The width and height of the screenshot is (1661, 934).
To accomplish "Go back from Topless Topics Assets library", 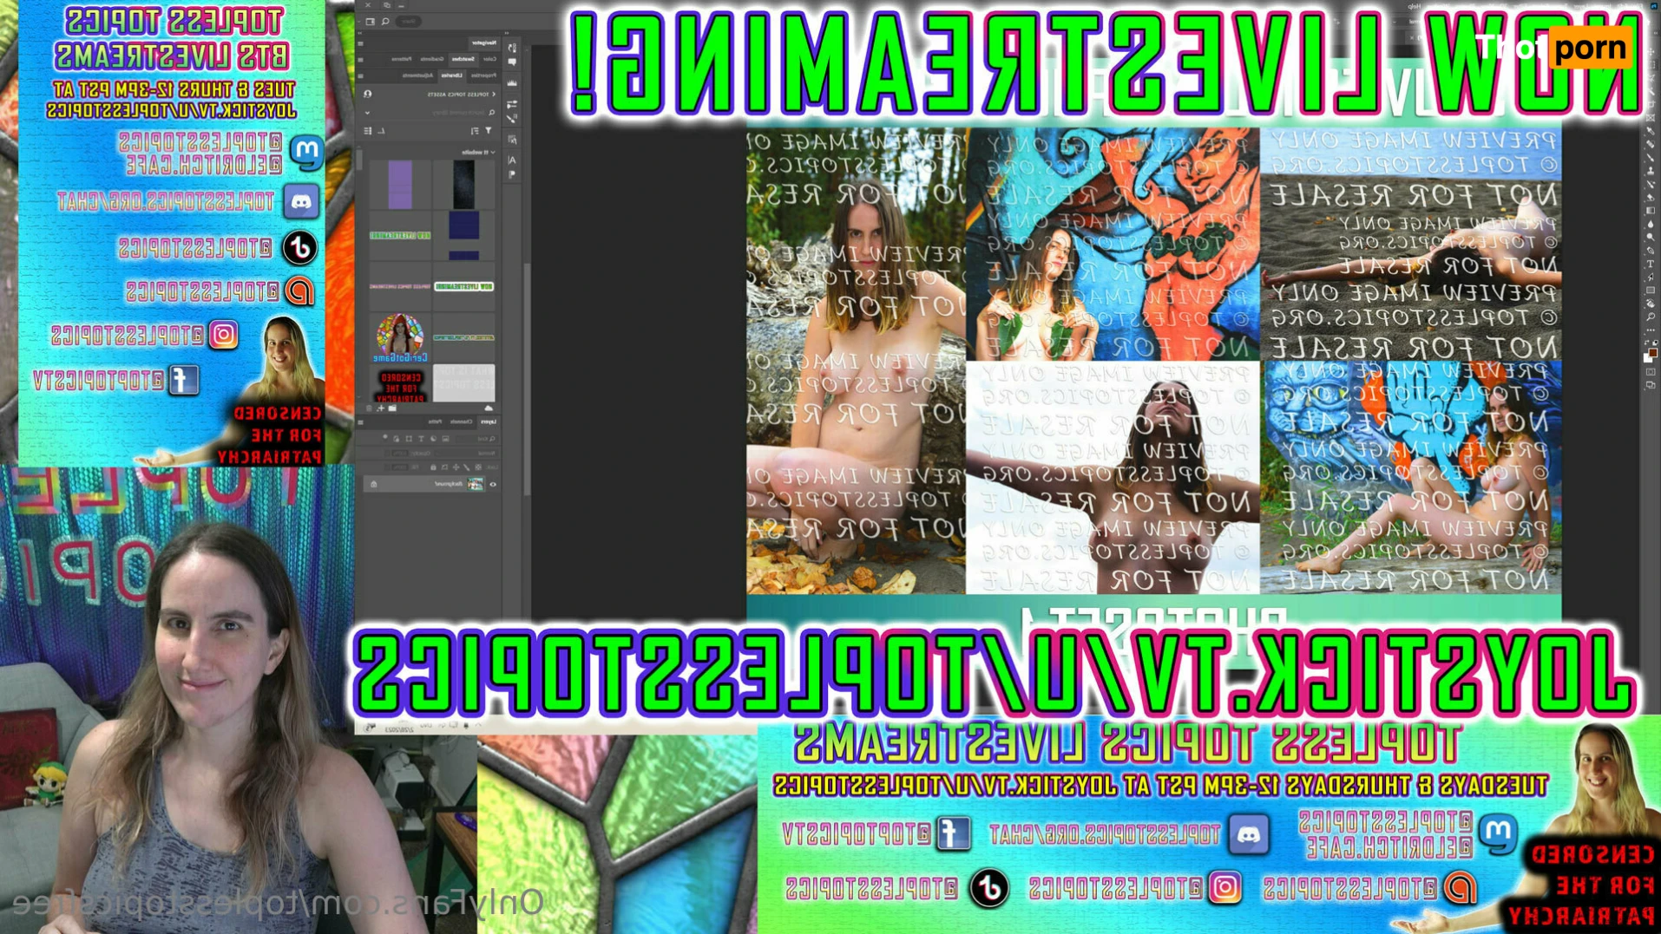I will coord(494,94).
